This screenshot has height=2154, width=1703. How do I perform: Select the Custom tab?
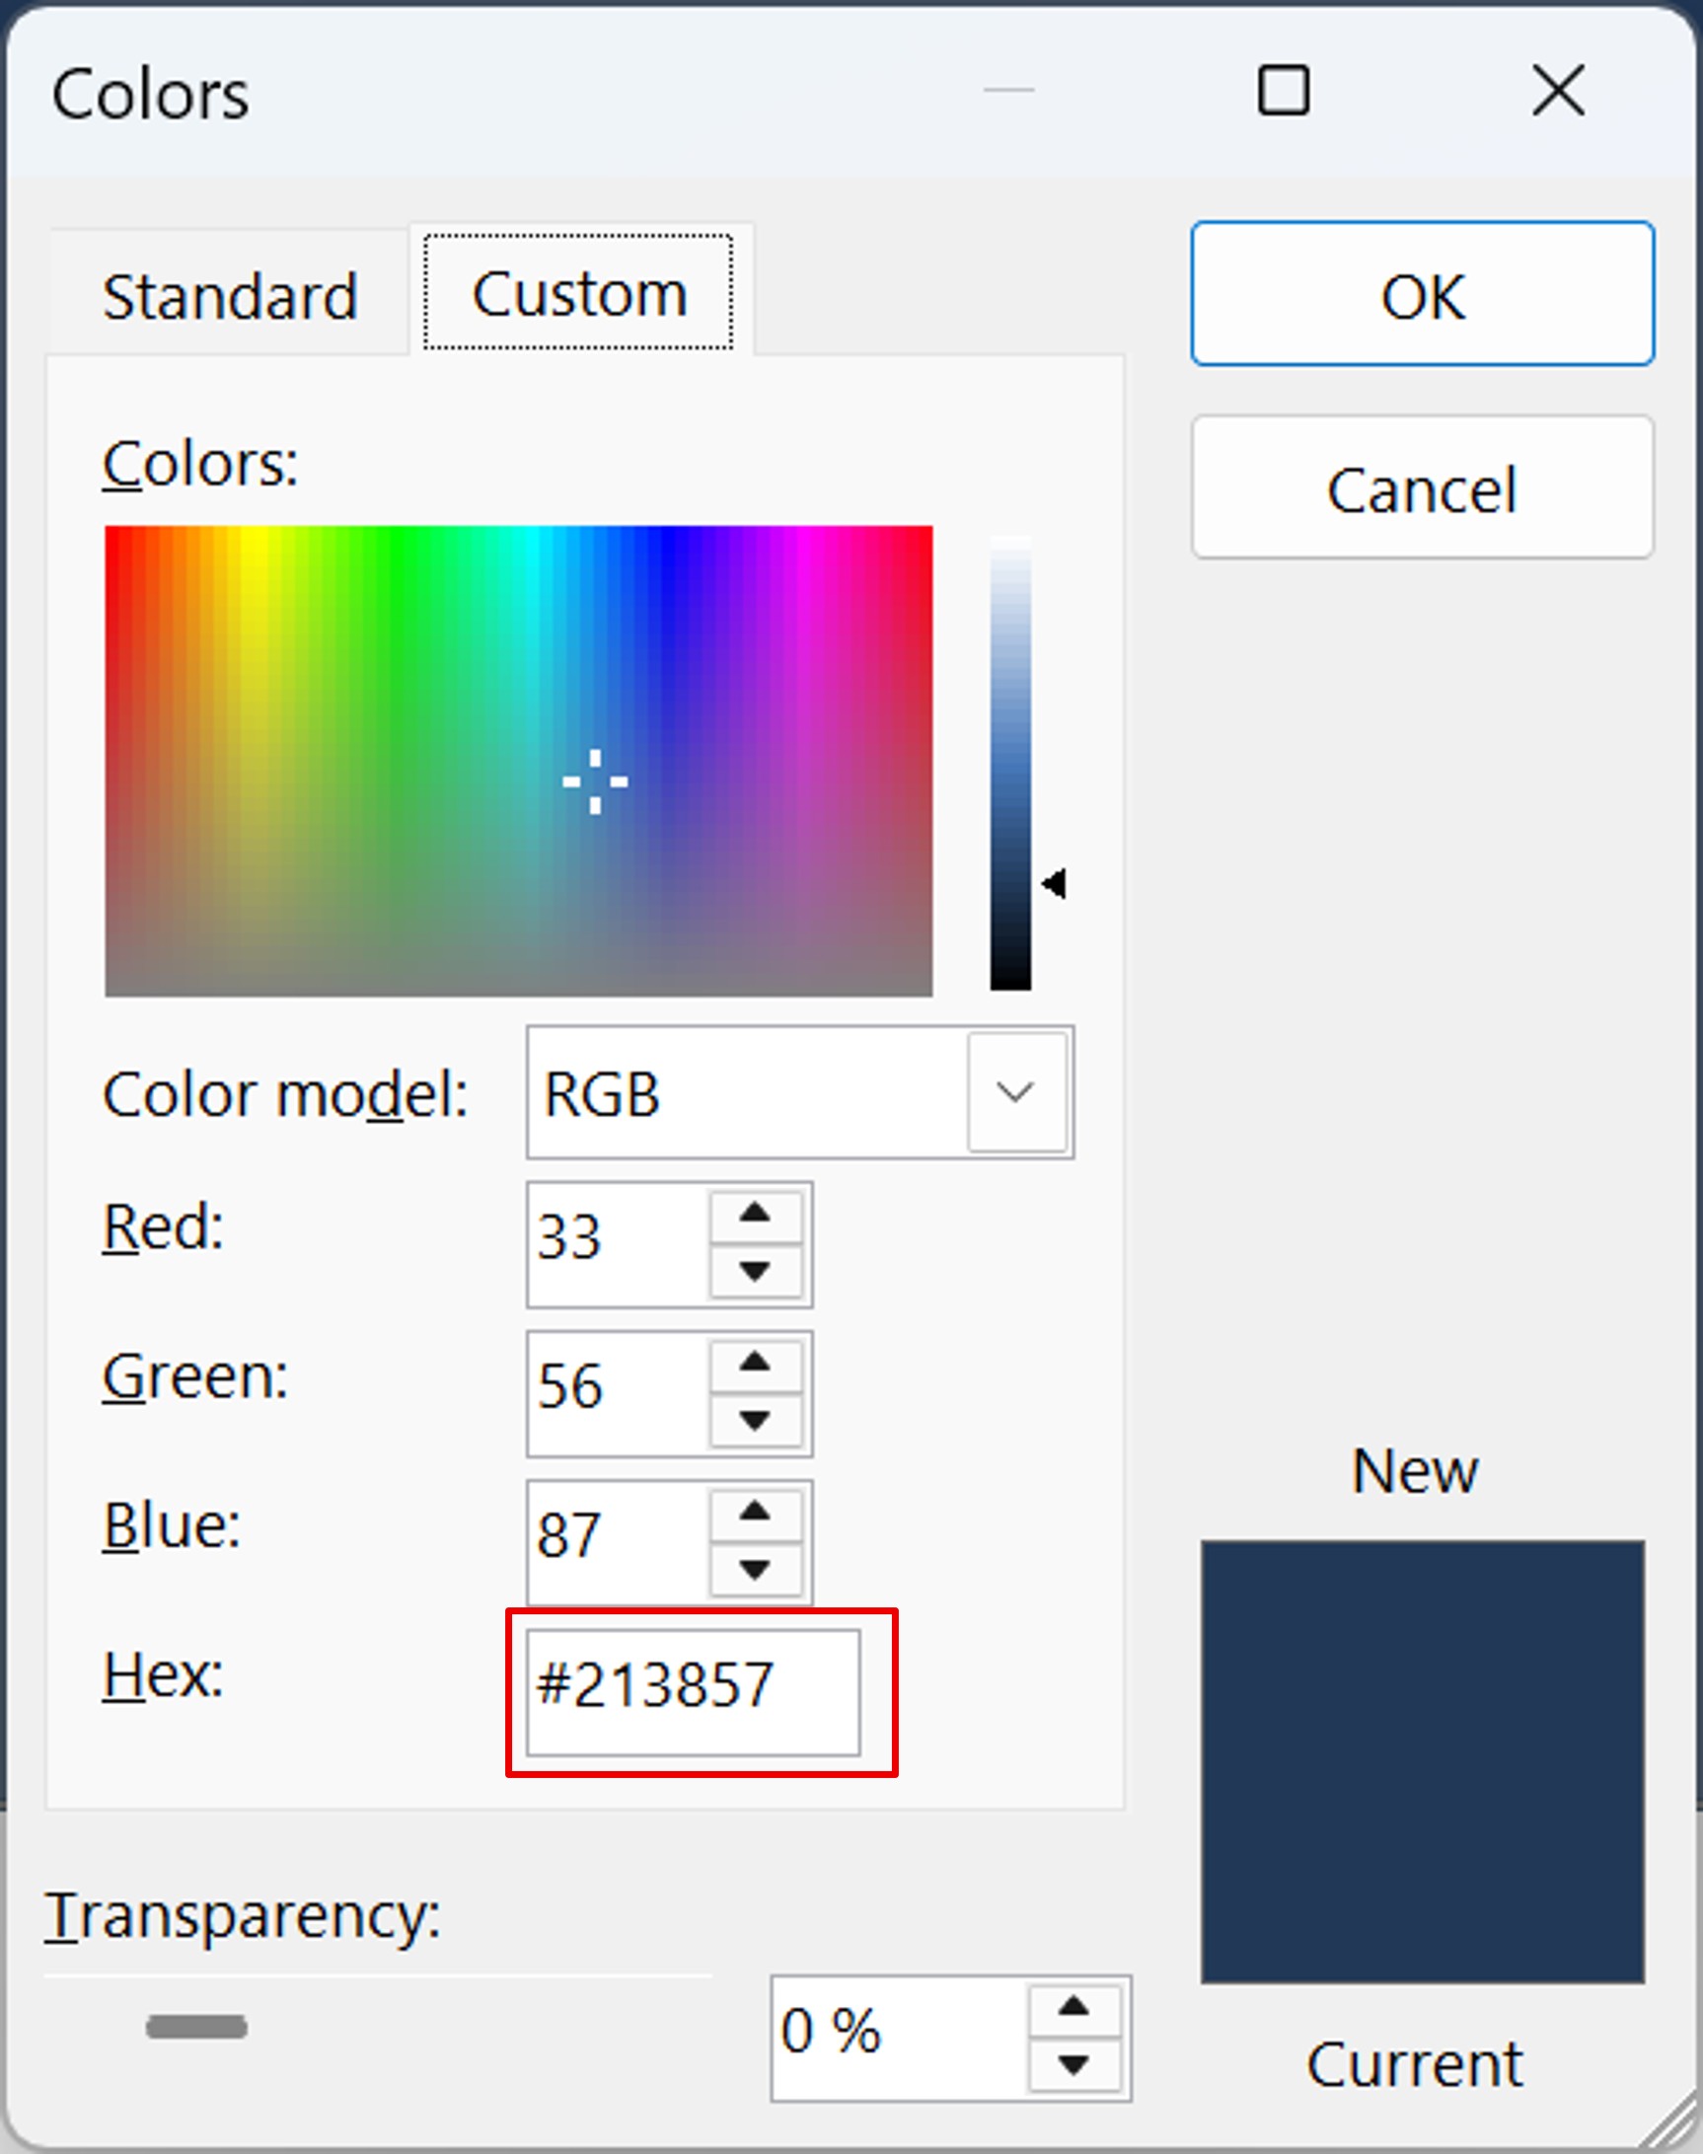[x=578, y=293]
